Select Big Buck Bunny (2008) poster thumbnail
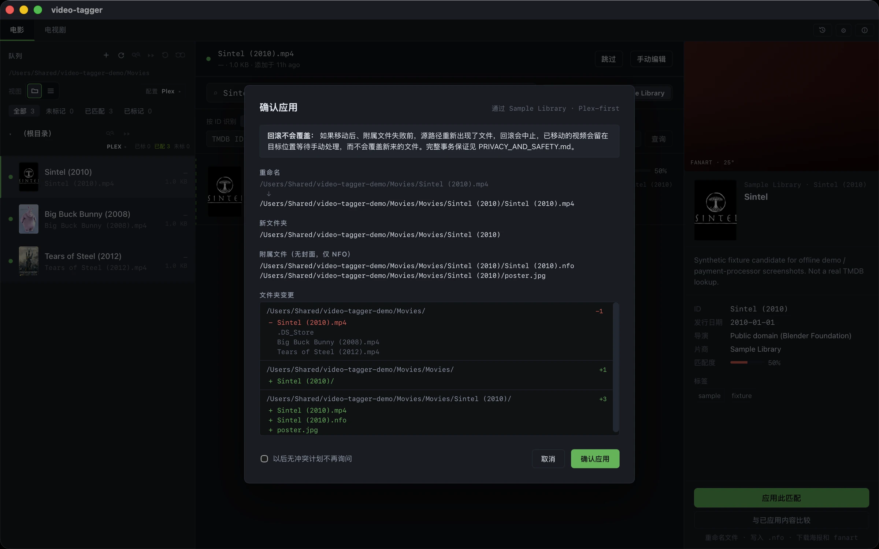The width and height of the screenshot is (879, 549). pos(29,219)
